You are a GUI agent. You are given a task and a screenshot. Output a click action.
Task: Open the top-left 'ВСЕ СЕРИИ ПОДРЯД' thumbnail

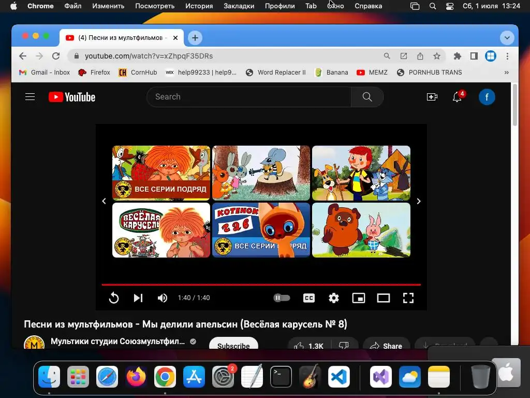pyautogui.click(x=161, y=173)
